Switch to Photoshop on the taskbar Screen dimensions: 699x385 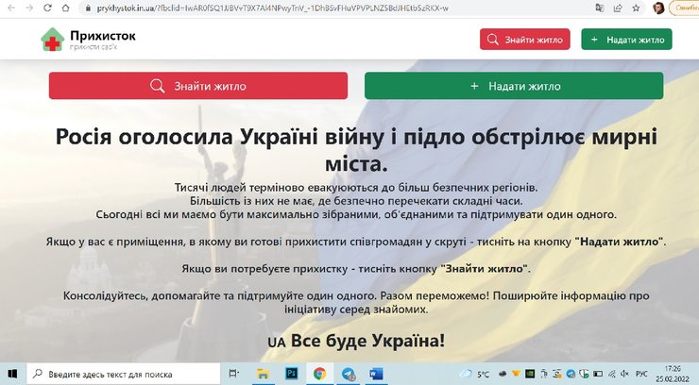[x=292, y=374]
